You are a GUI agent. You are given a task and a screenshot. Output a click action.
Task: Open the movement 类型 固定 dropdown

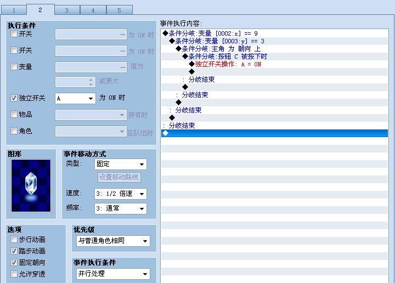120,164
